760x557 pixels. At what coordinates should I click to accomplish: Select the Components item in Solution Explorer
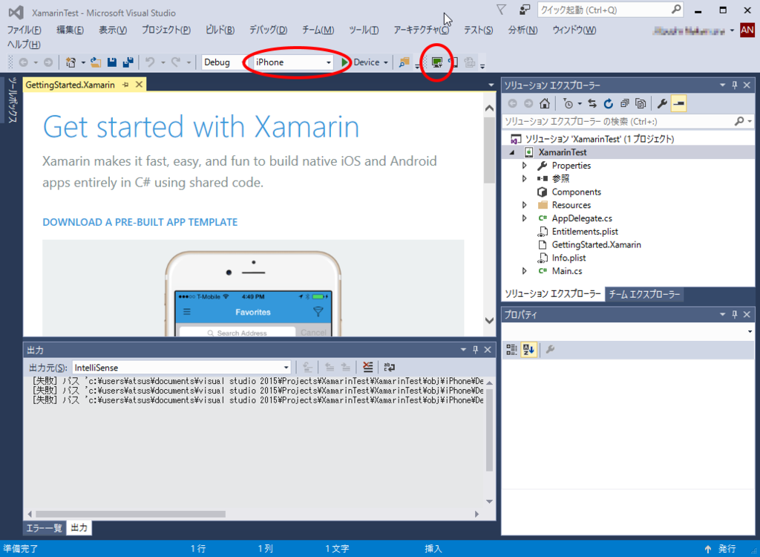click(576, 192)
